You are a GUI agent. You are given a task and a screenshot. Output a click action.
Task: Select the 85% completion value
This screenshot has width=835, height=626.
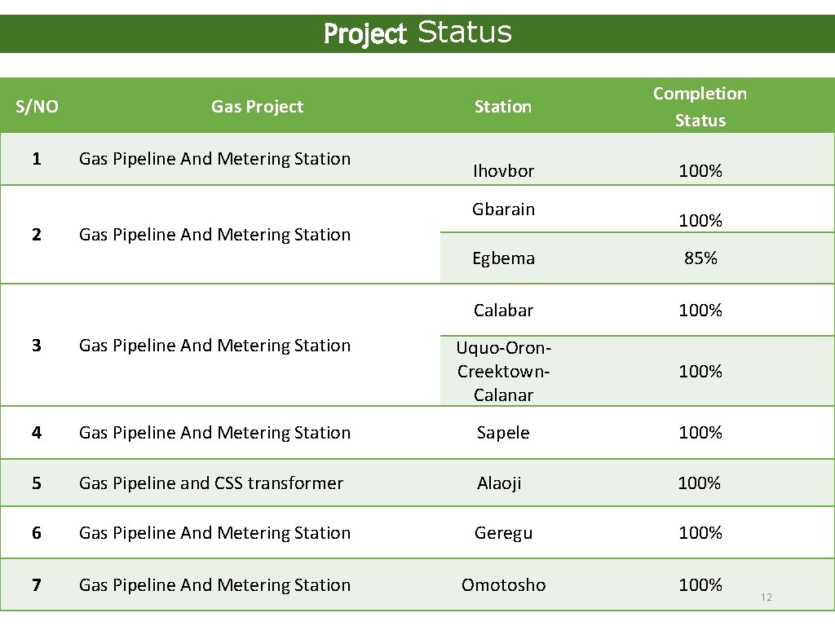[700, 258]
